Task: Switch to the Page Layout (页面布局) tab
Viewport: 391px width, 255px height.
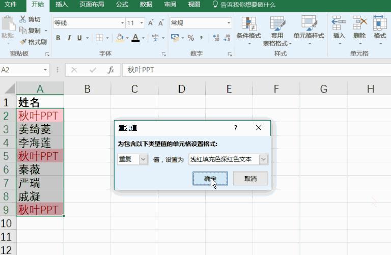Action: [92, 4]
